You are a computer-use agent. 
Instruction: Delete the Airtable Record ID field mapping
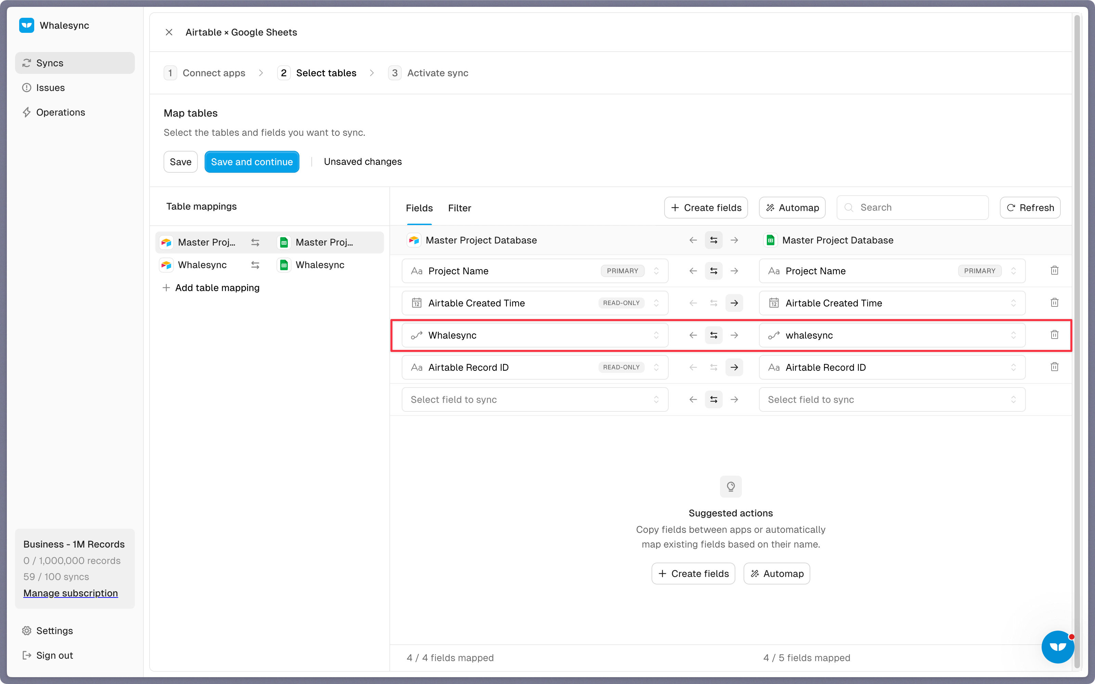(x=1054, y=367)
